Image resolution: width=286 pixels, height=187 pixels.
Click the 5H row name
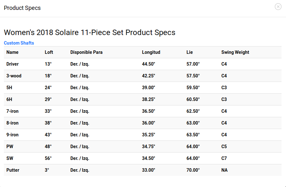point(9,88)
